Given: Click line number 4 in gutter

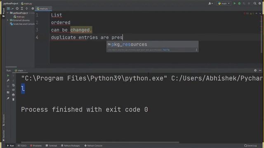Looking at the screenshot, I should [37, 37].
